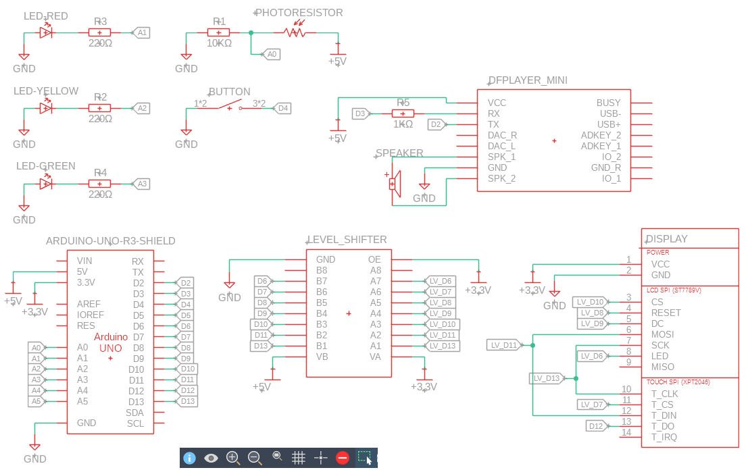Select resistor R3 symbol
This screenshot has height=470, width=748.
point(100,32)
